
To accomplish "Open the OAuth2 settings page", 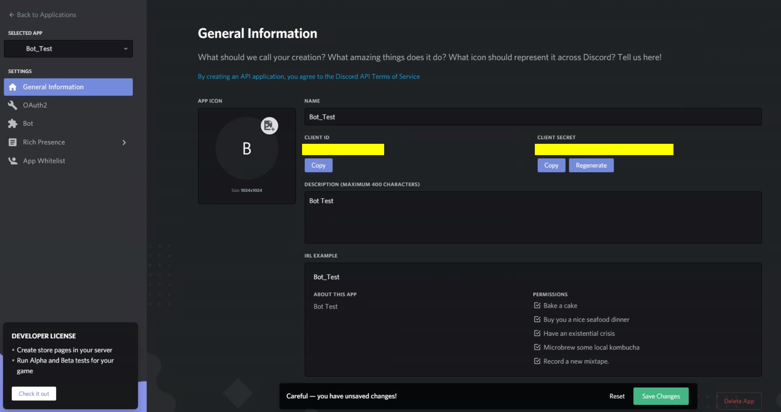I will pyautogui.click(x=35, y=105).
